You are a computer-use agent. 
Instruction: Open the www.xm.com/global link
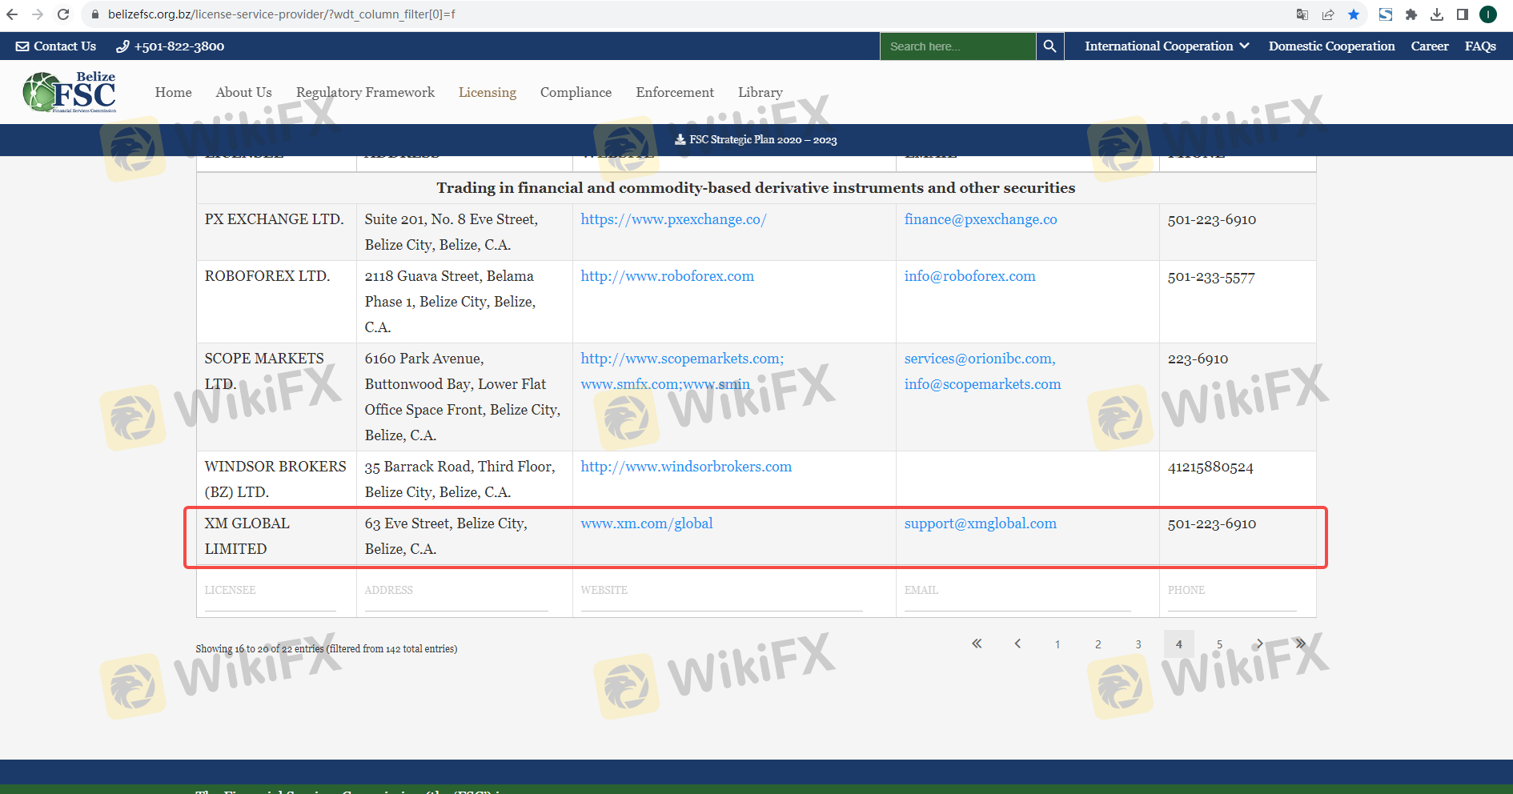pyautogui.click(x=646, y=523)
